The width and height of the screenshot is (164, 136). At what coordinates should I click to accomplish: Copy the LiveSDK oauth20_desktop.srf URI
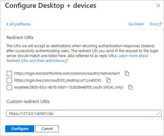point(108,80)
